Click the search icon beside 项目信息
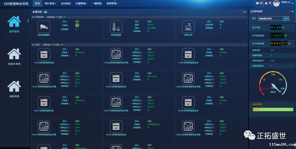 click(252, 11)
